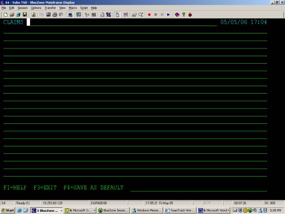Open a session with the folder icon

[x=12, y=15]
